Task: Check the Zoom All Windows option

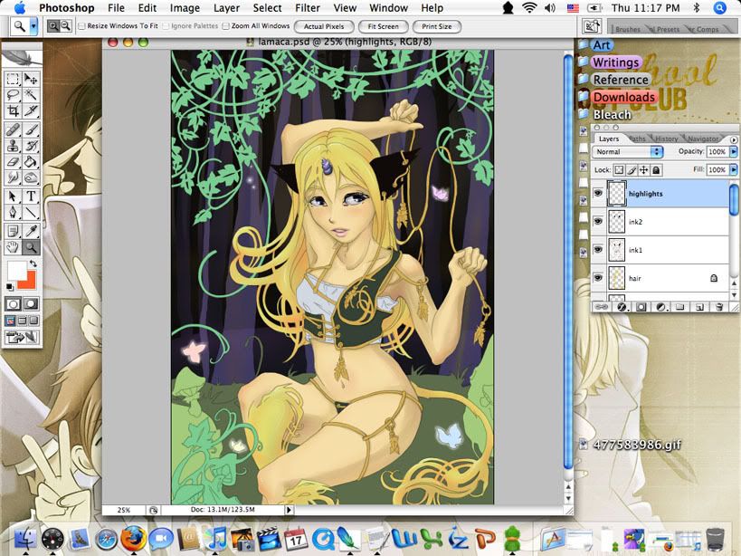Action: 225,26
